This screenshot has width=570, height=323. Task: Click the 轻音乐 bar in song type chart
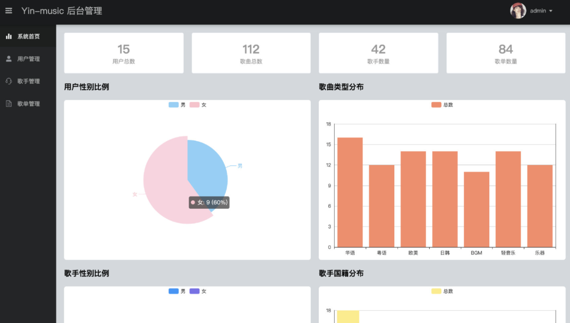click(508, 199)
